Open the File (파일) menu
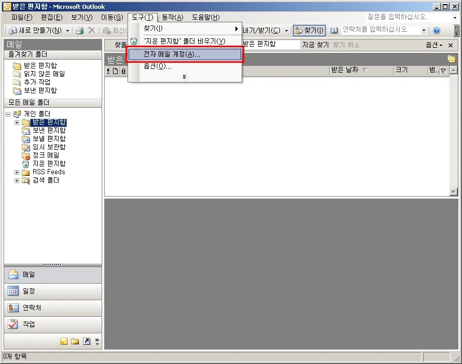Viewport: 462px width, 364px height. tap(22, 18)
